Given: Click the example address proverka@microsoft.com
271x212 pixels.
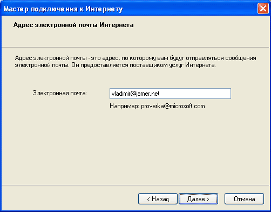Looking at the screenshot, I should 173,106.
